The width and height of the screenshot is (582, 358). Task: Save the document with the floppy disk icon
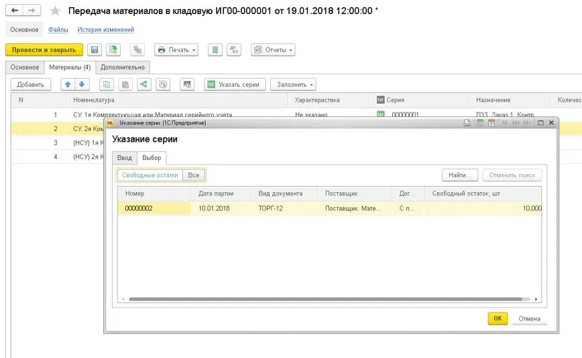tap(95, 50)
